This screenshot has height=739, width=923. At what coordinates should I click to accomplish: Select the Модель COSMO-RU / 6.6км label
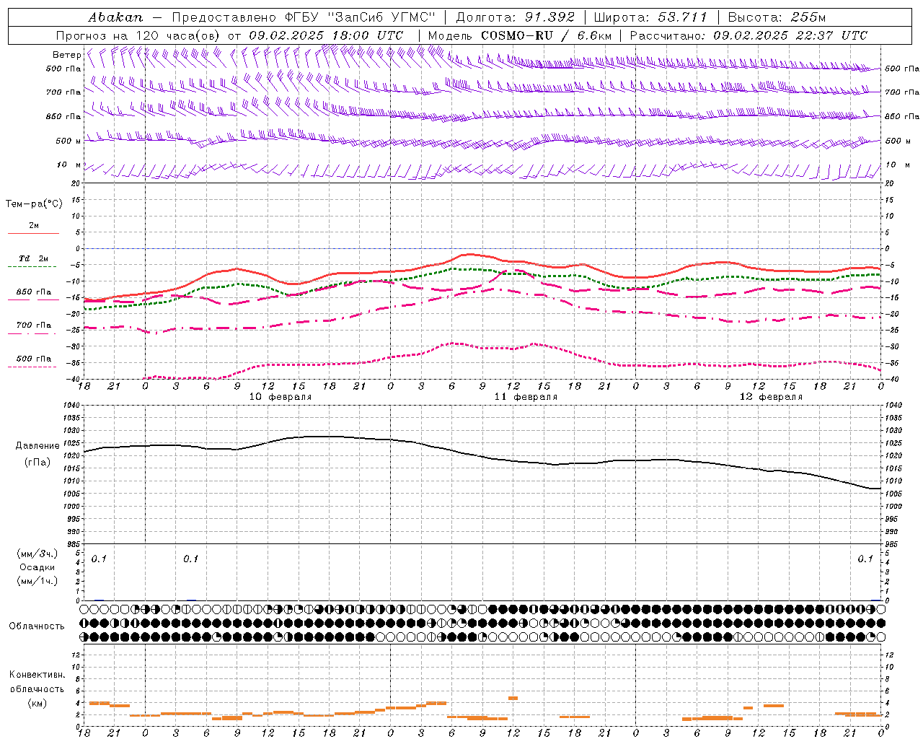[x=519, y=35]
